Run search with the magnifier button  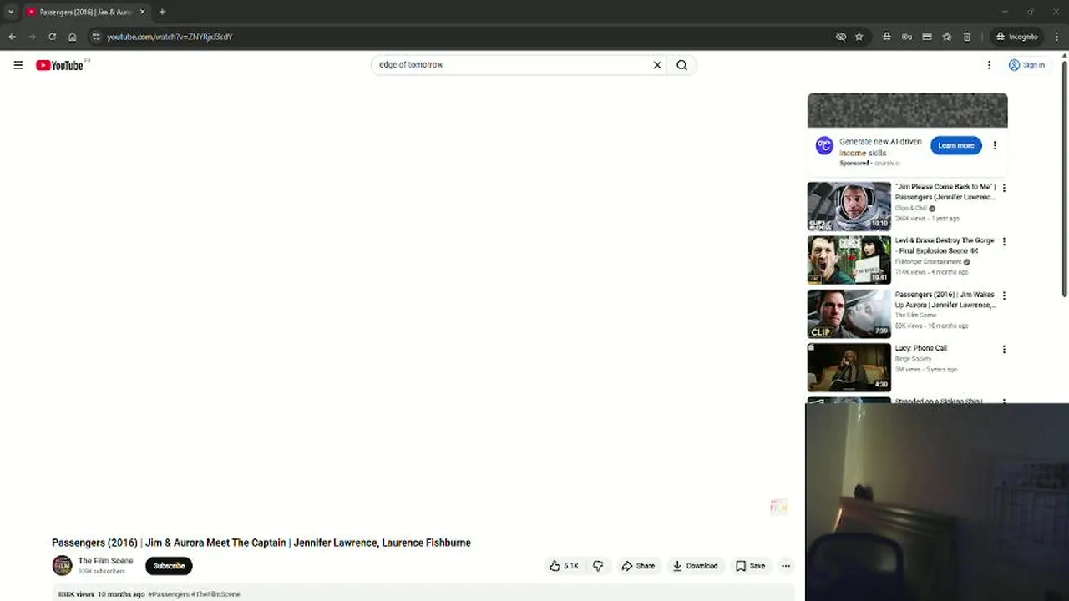point(681,65)
